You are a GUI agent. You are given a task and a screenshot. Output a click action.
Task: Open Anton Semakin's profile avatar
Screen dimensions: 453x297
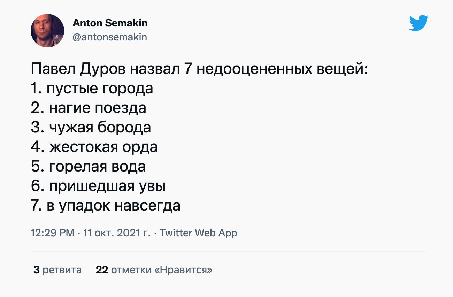click(x=47, y=31)
